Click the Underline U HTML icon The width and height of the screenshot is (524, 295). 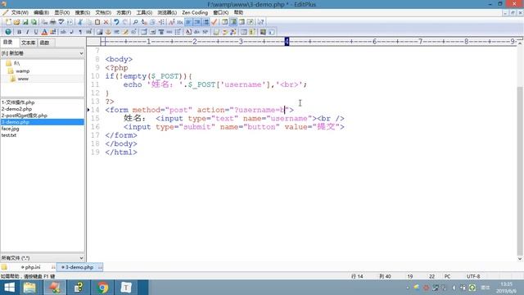coord(36,32)
